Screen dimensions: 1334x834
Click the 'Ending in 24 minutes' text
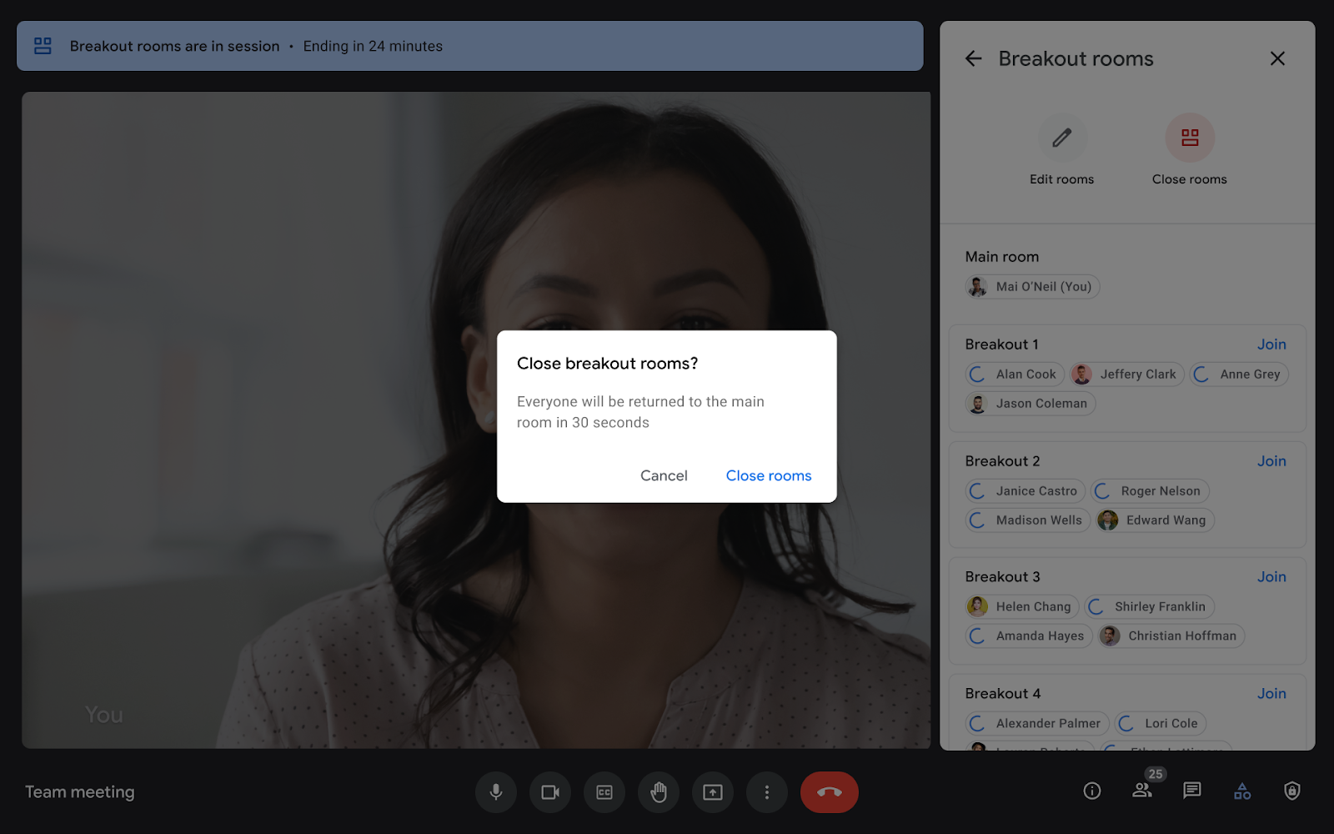[x=373, y=46]
